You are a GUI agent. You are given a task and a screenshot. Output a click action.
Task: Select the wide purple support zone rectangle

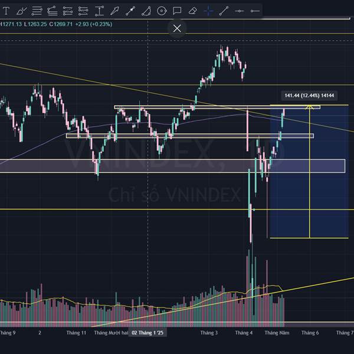(x=172, y=166)
